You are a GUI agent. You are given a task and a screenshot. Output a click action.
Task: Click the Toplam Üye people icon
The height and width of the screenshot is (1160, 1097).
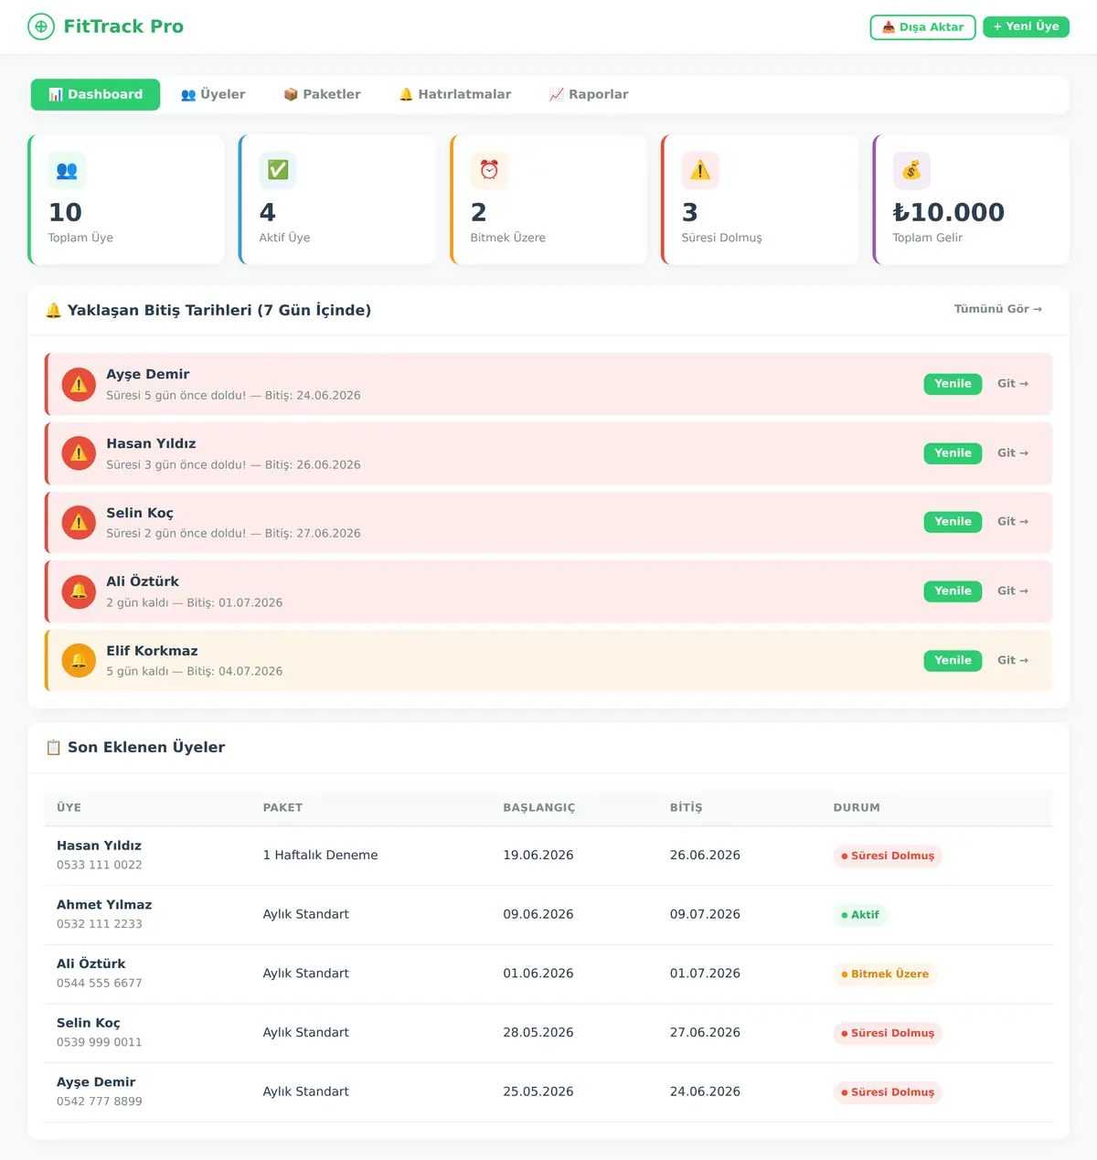tap(67, 170)
